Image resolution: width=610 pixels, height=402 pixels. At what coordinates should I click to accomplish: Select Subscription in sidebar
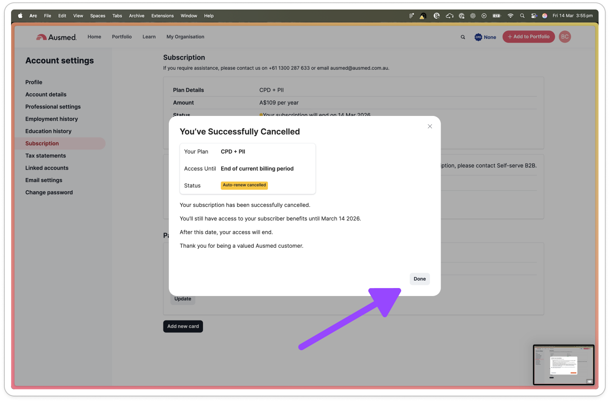coord(60,144)
